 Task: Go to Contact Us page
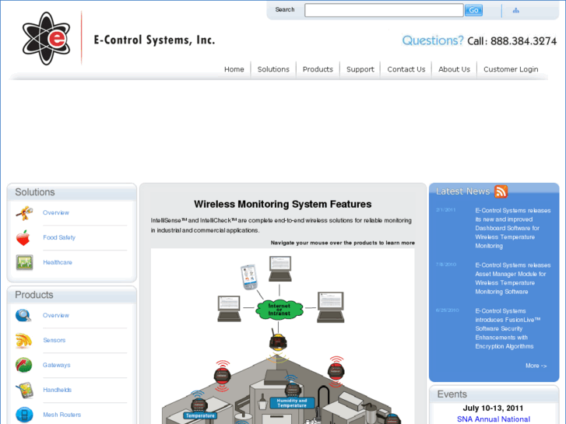pyautogui.click(x=406, y=69)
